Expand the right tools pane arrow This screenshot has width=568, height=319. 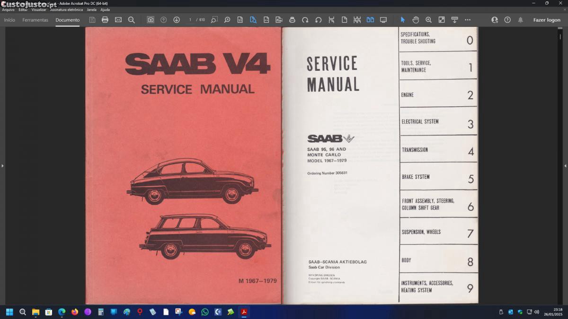click(565, 166)
